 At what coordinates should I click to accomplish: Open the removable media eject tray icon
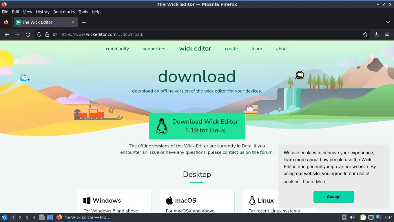[344, 217]
